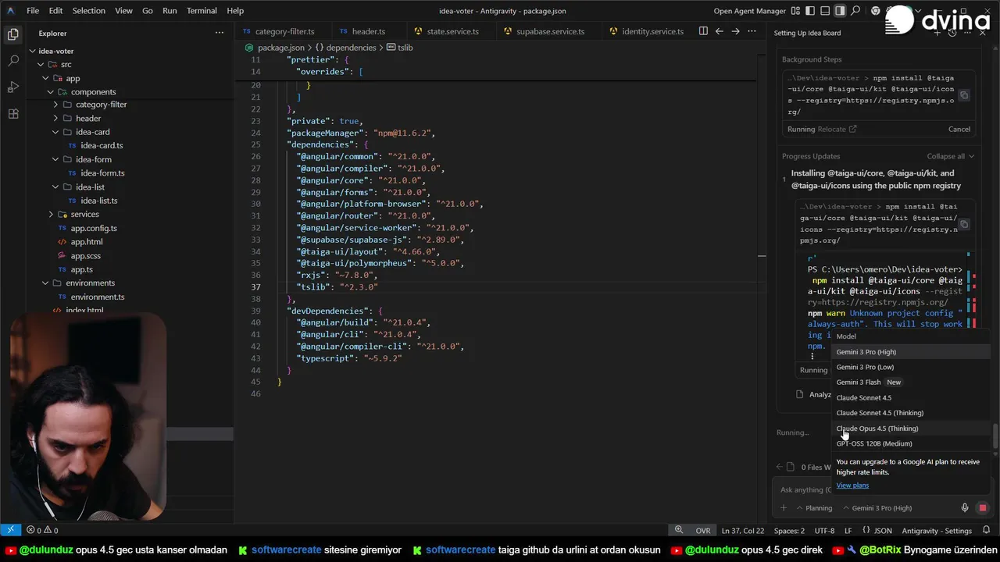The height and width of the screenshot is (562, 1000).
Task: Click the zoom magnifier icon in status bar
Action: tap(679, 530)
